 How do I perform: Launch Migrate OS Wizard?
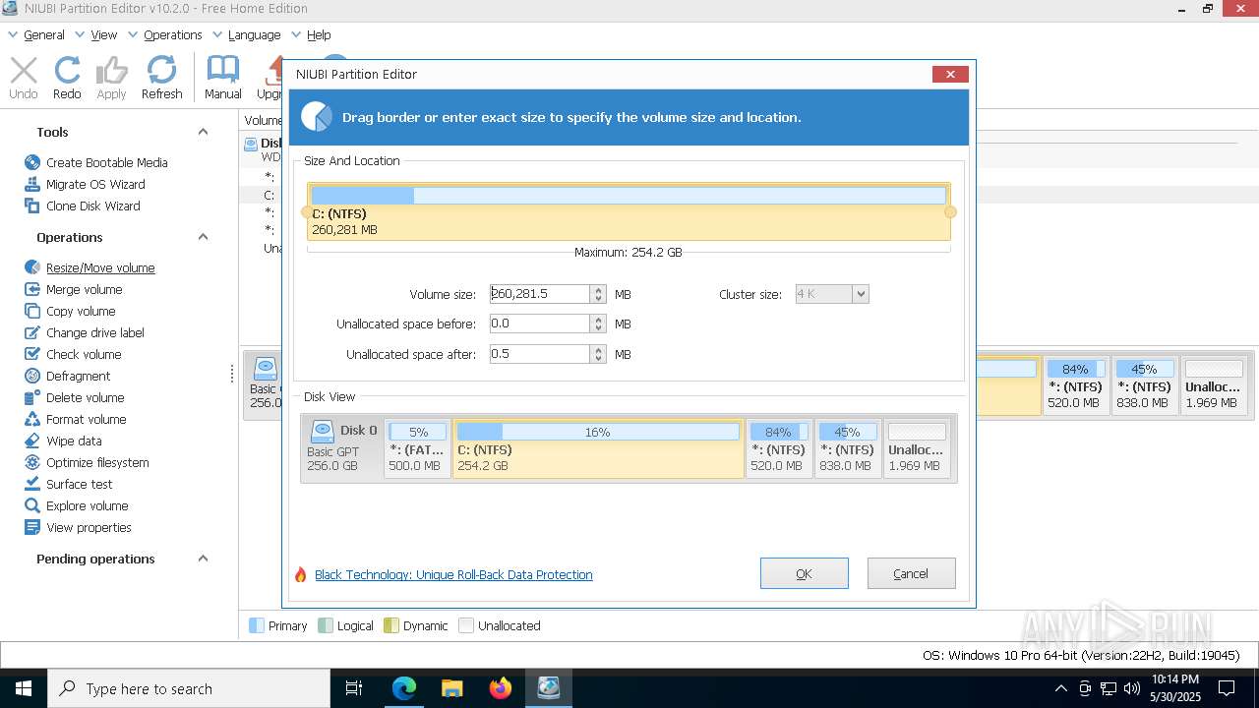pyautogui.click(x=85, y=184)
